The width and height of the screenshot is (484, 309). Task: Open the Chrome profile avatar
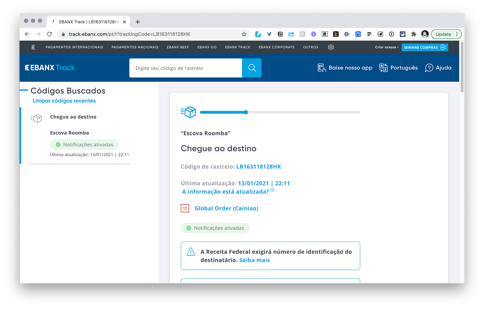(425, 34)
